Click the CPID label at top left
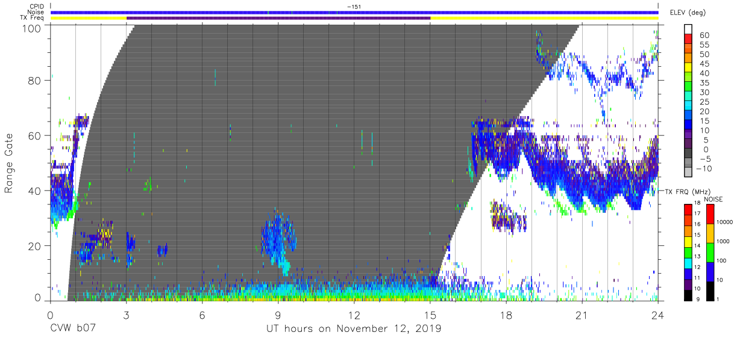This screenshot has height=341, width=740. tap(36, 6)
